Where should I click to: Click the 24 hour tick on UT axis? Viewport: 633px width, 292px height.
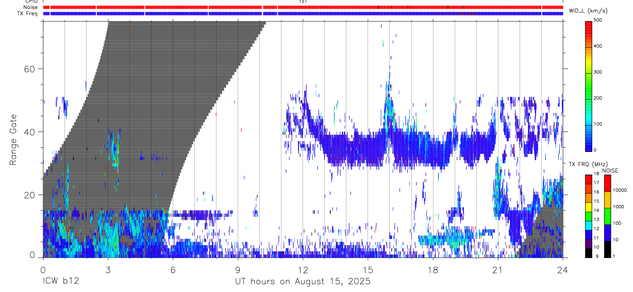[x=562, y=269]
